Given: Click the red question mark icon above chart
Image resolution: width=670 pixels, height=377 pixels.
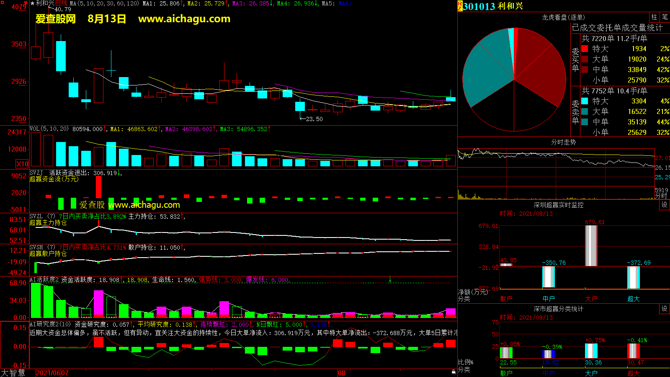Looking at the screenshot, I should (26, 3).
